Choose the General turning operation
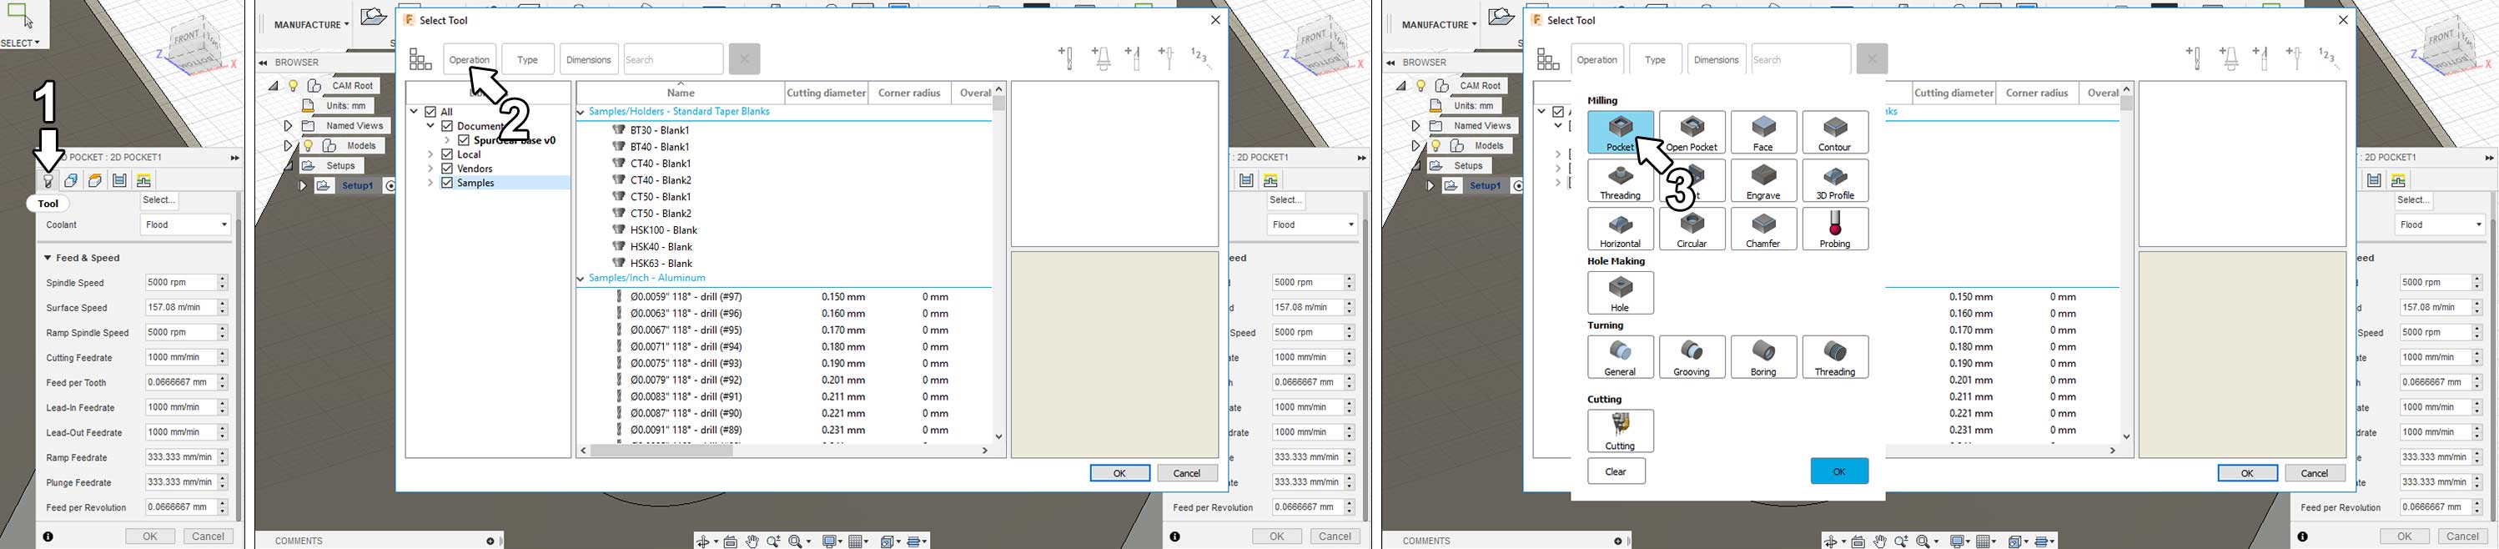Viewport: 2499px width, 549px height. click(1620, 357)
